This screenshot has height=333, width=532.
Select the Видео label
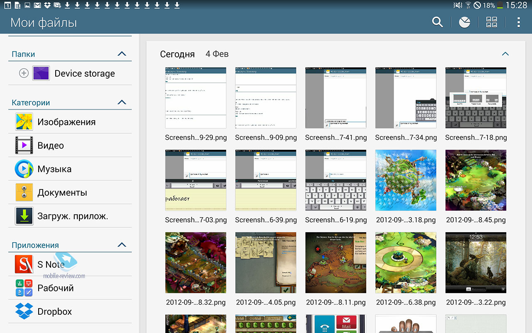51,145
